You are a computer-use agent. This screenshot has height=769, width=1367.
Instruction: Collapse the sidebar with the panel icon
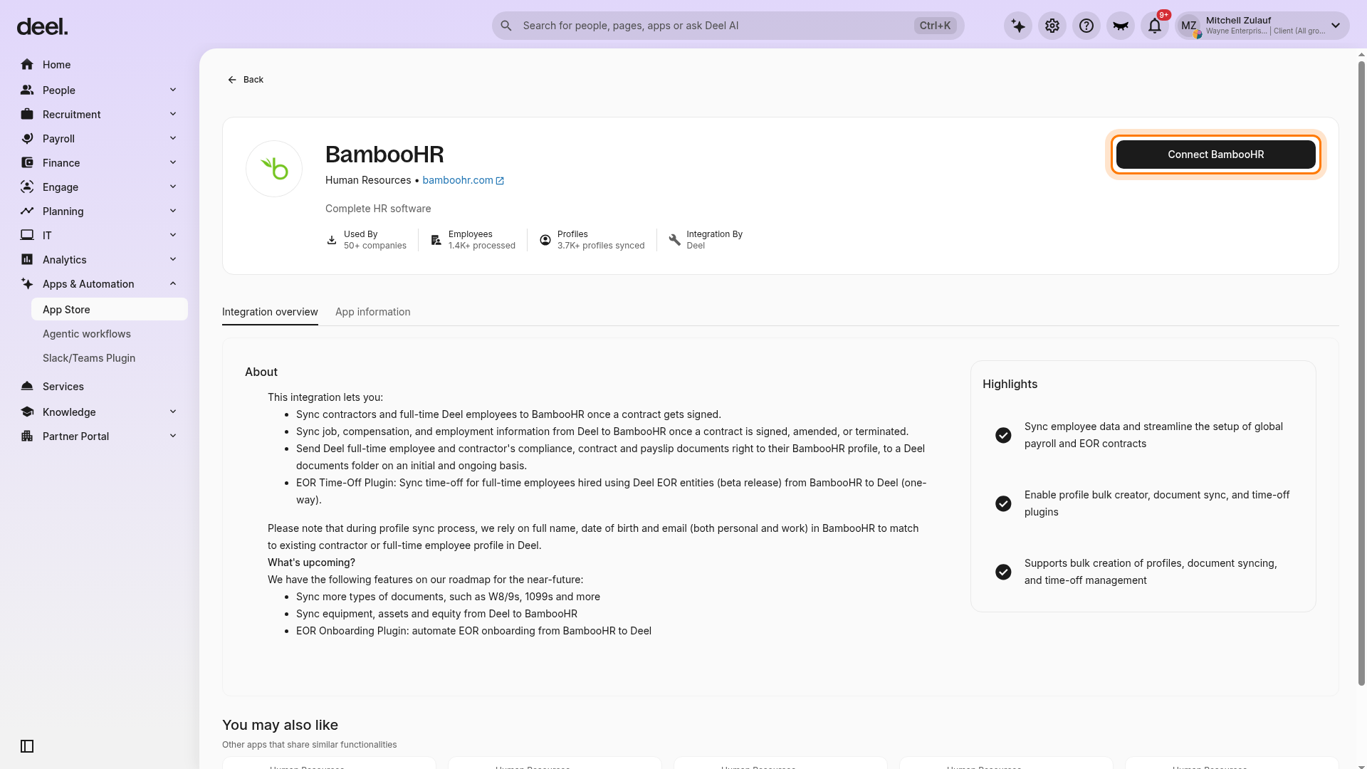coord(27,746)
